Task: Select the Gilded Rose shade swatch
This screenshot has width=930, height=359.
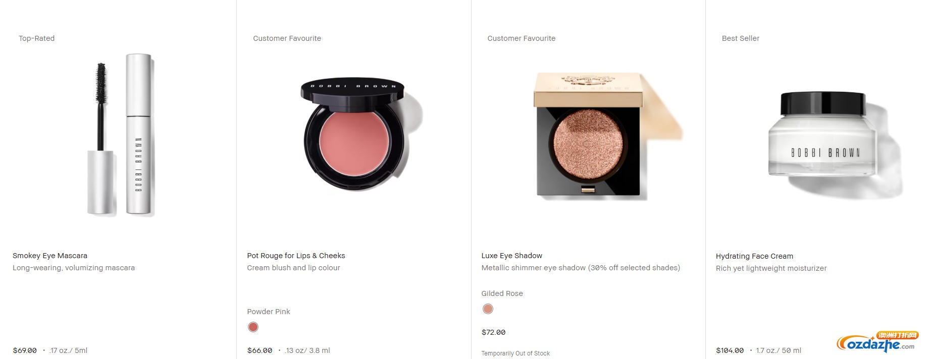Action: (x=488, y=309)
